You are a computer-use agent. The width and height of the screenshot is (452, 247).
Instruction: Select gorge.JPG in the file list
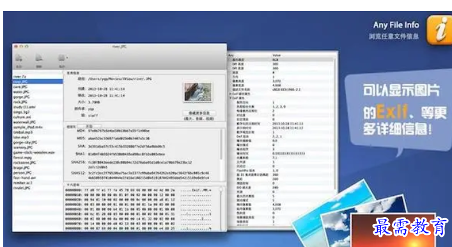[21, 97]
